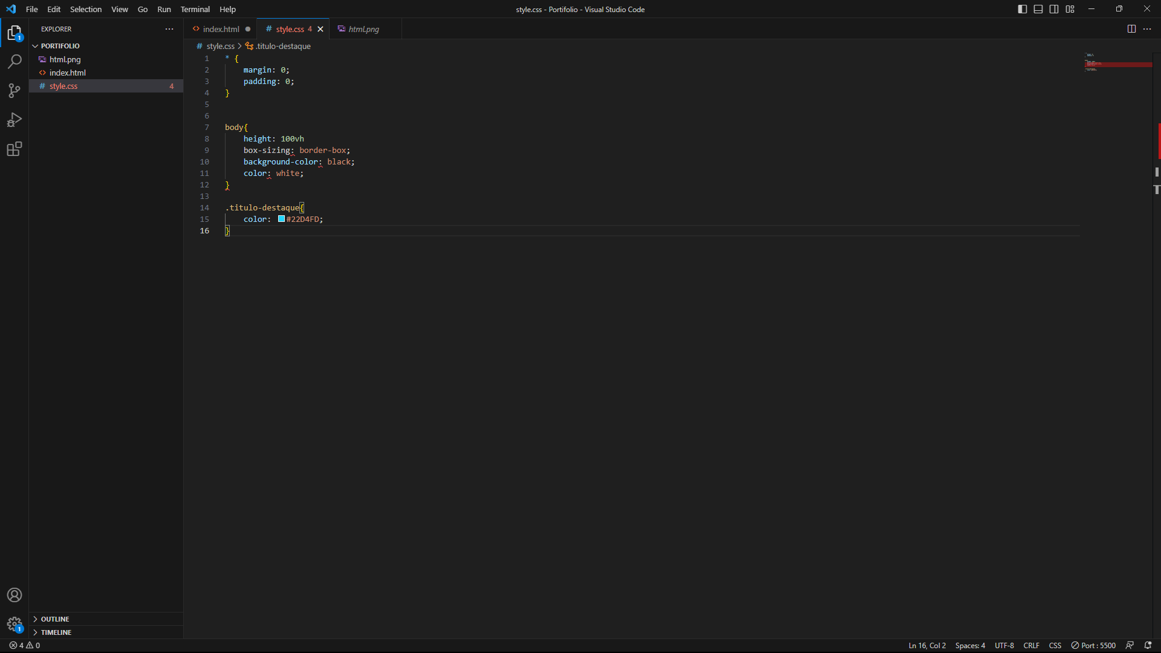The height and width of the screenshot is (653, 1161).
Task: Click the 'padding: 0;' code line
Action: (269, 81)
